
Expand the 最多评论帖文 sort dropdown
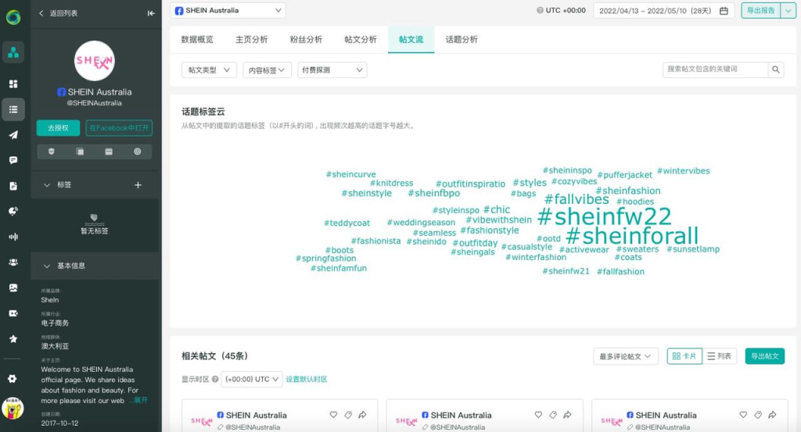point(626,356)
